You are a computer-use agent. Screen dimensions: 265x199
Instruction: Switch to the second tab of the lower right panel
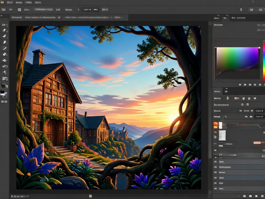(226, 91)
